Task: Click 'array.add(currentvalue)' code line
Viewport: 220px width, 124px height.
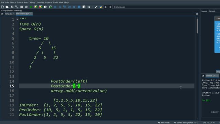Action: point(79,91)
